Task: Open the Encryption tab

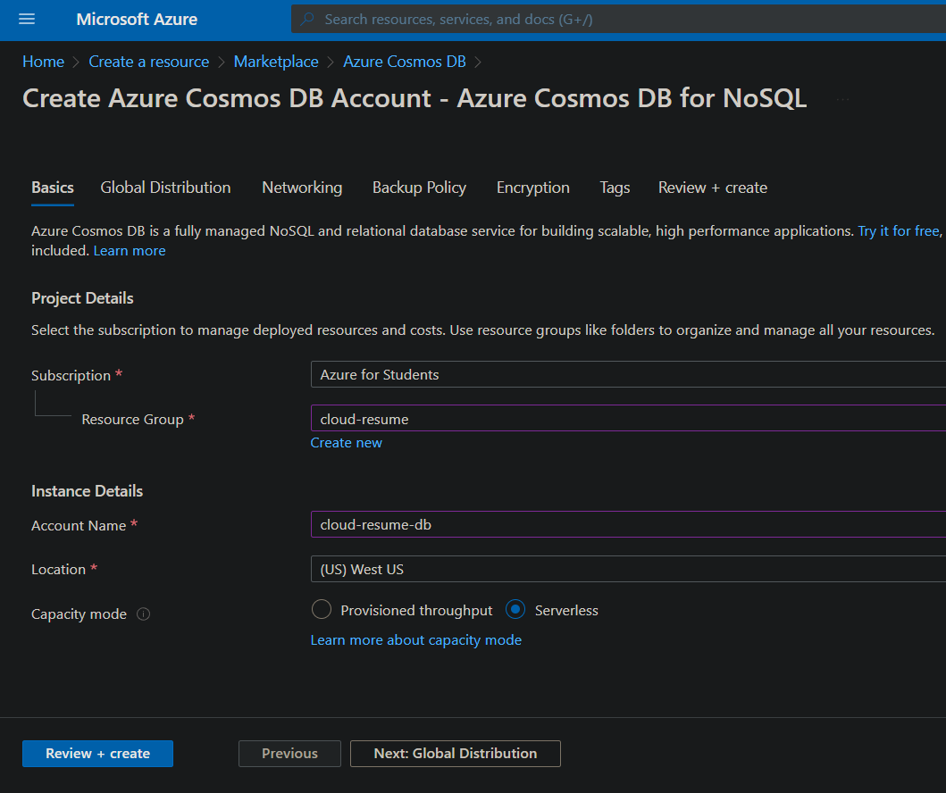Action: coord(532,188)
